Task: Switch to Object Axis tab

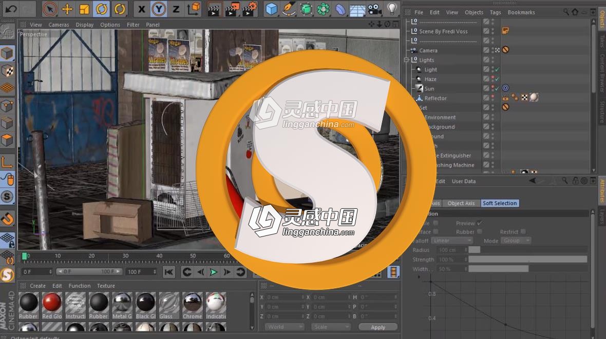Action: pos(461,203)
